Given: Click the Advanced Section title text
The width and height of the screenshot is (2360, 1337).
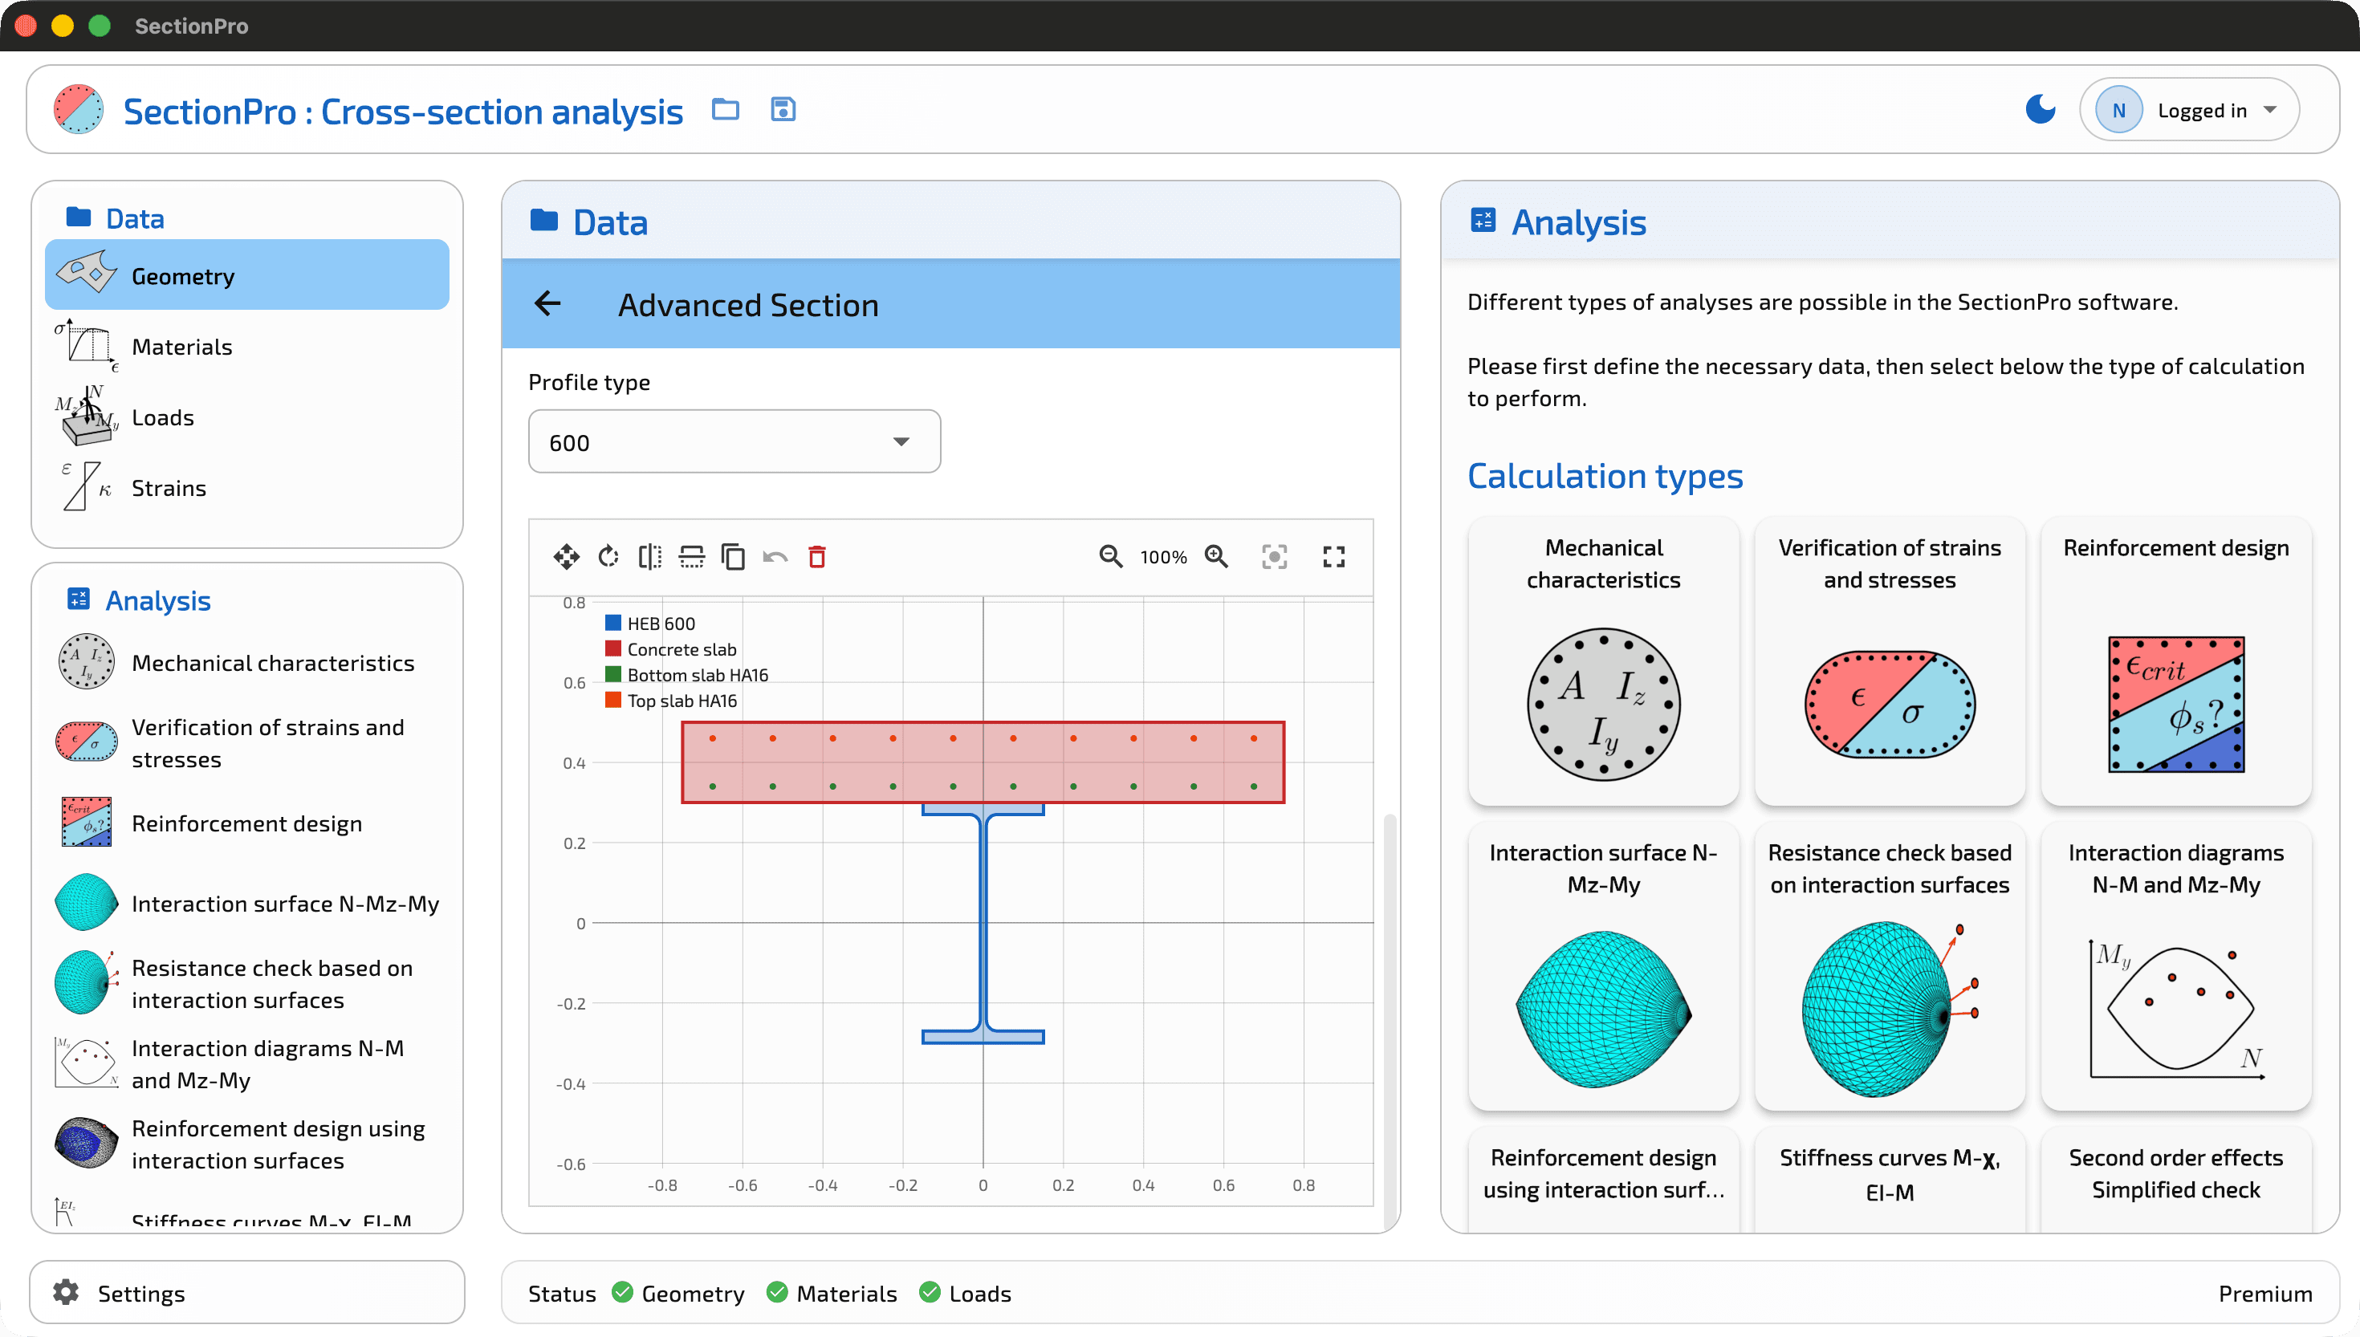Looking at the screenshot, I should [748, 305].
